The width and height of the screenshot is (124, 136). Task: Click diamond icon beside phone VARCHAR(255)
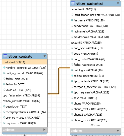tap(72, 103)
